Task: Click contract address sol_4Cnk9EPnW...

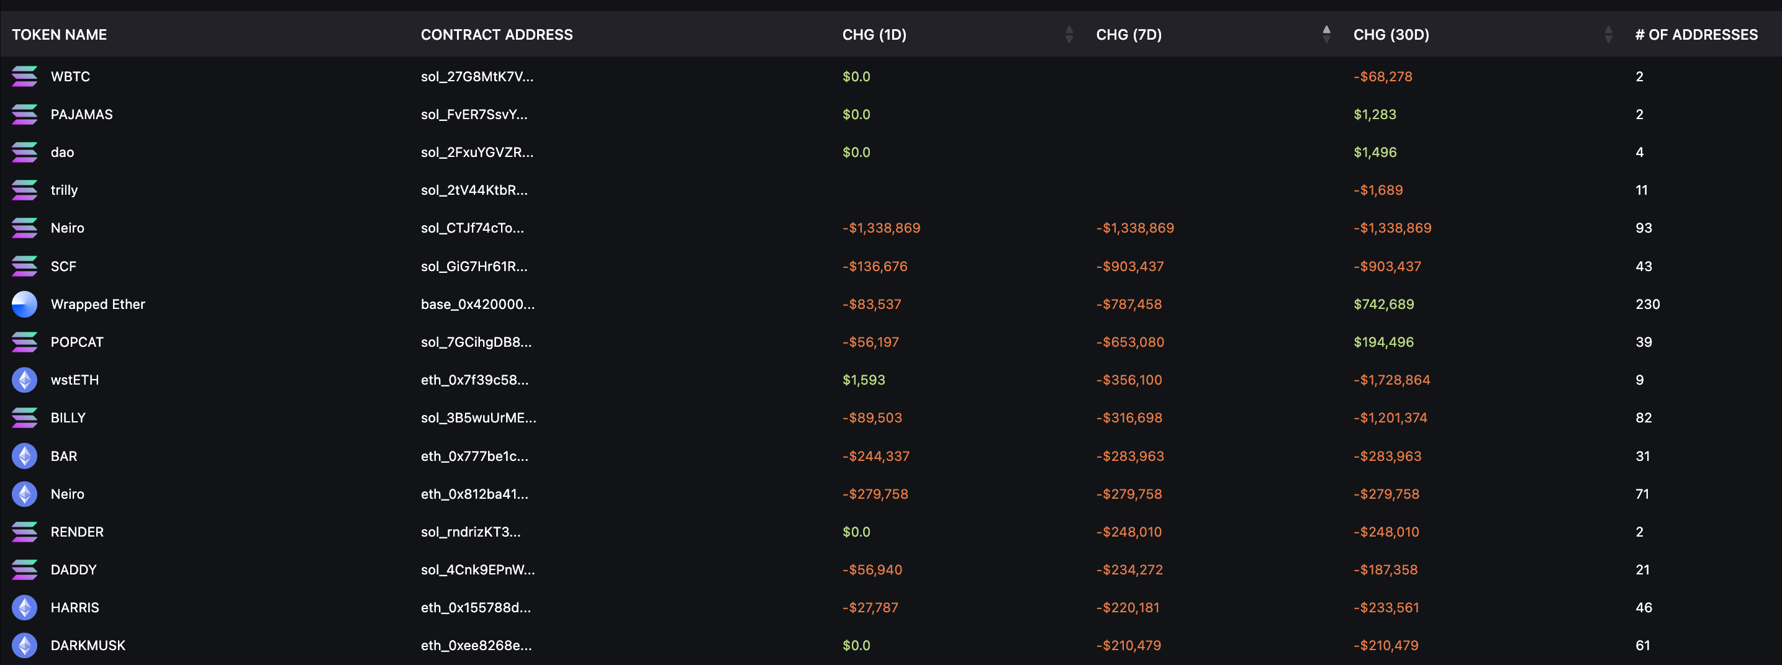Action: (x=478, y=569)
